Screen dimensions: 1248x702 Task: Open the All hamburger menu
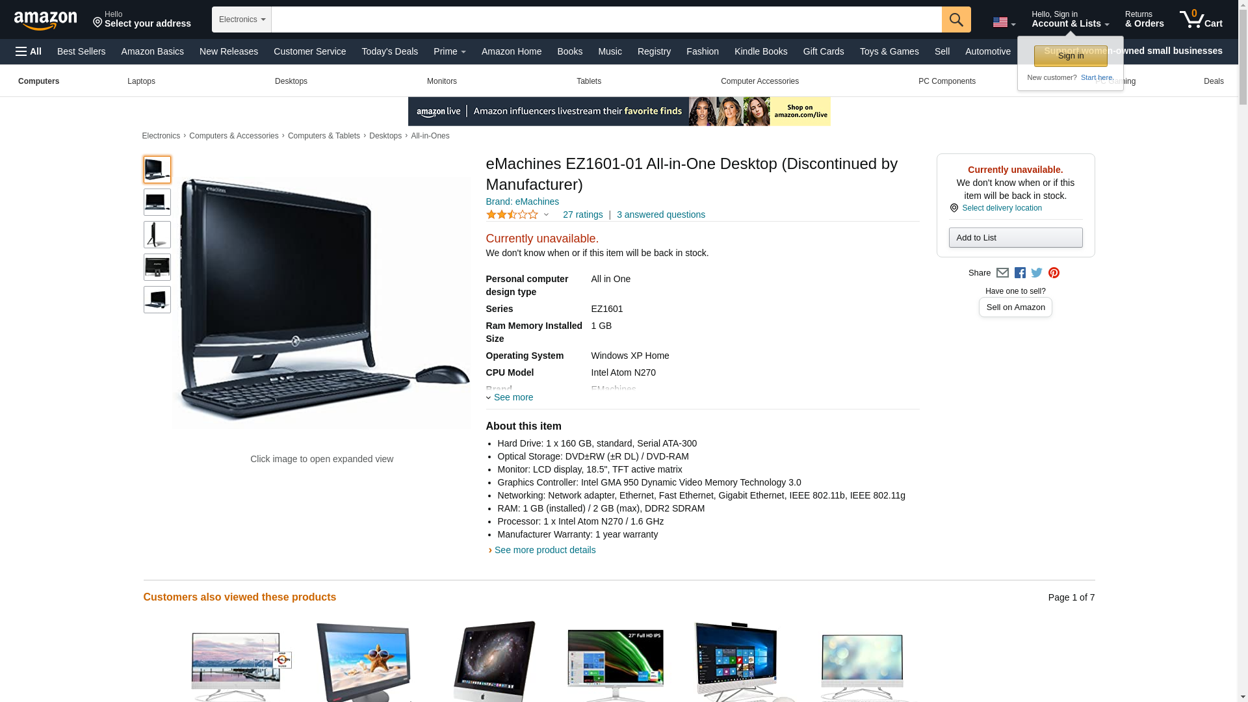click(x=29, y=51)
